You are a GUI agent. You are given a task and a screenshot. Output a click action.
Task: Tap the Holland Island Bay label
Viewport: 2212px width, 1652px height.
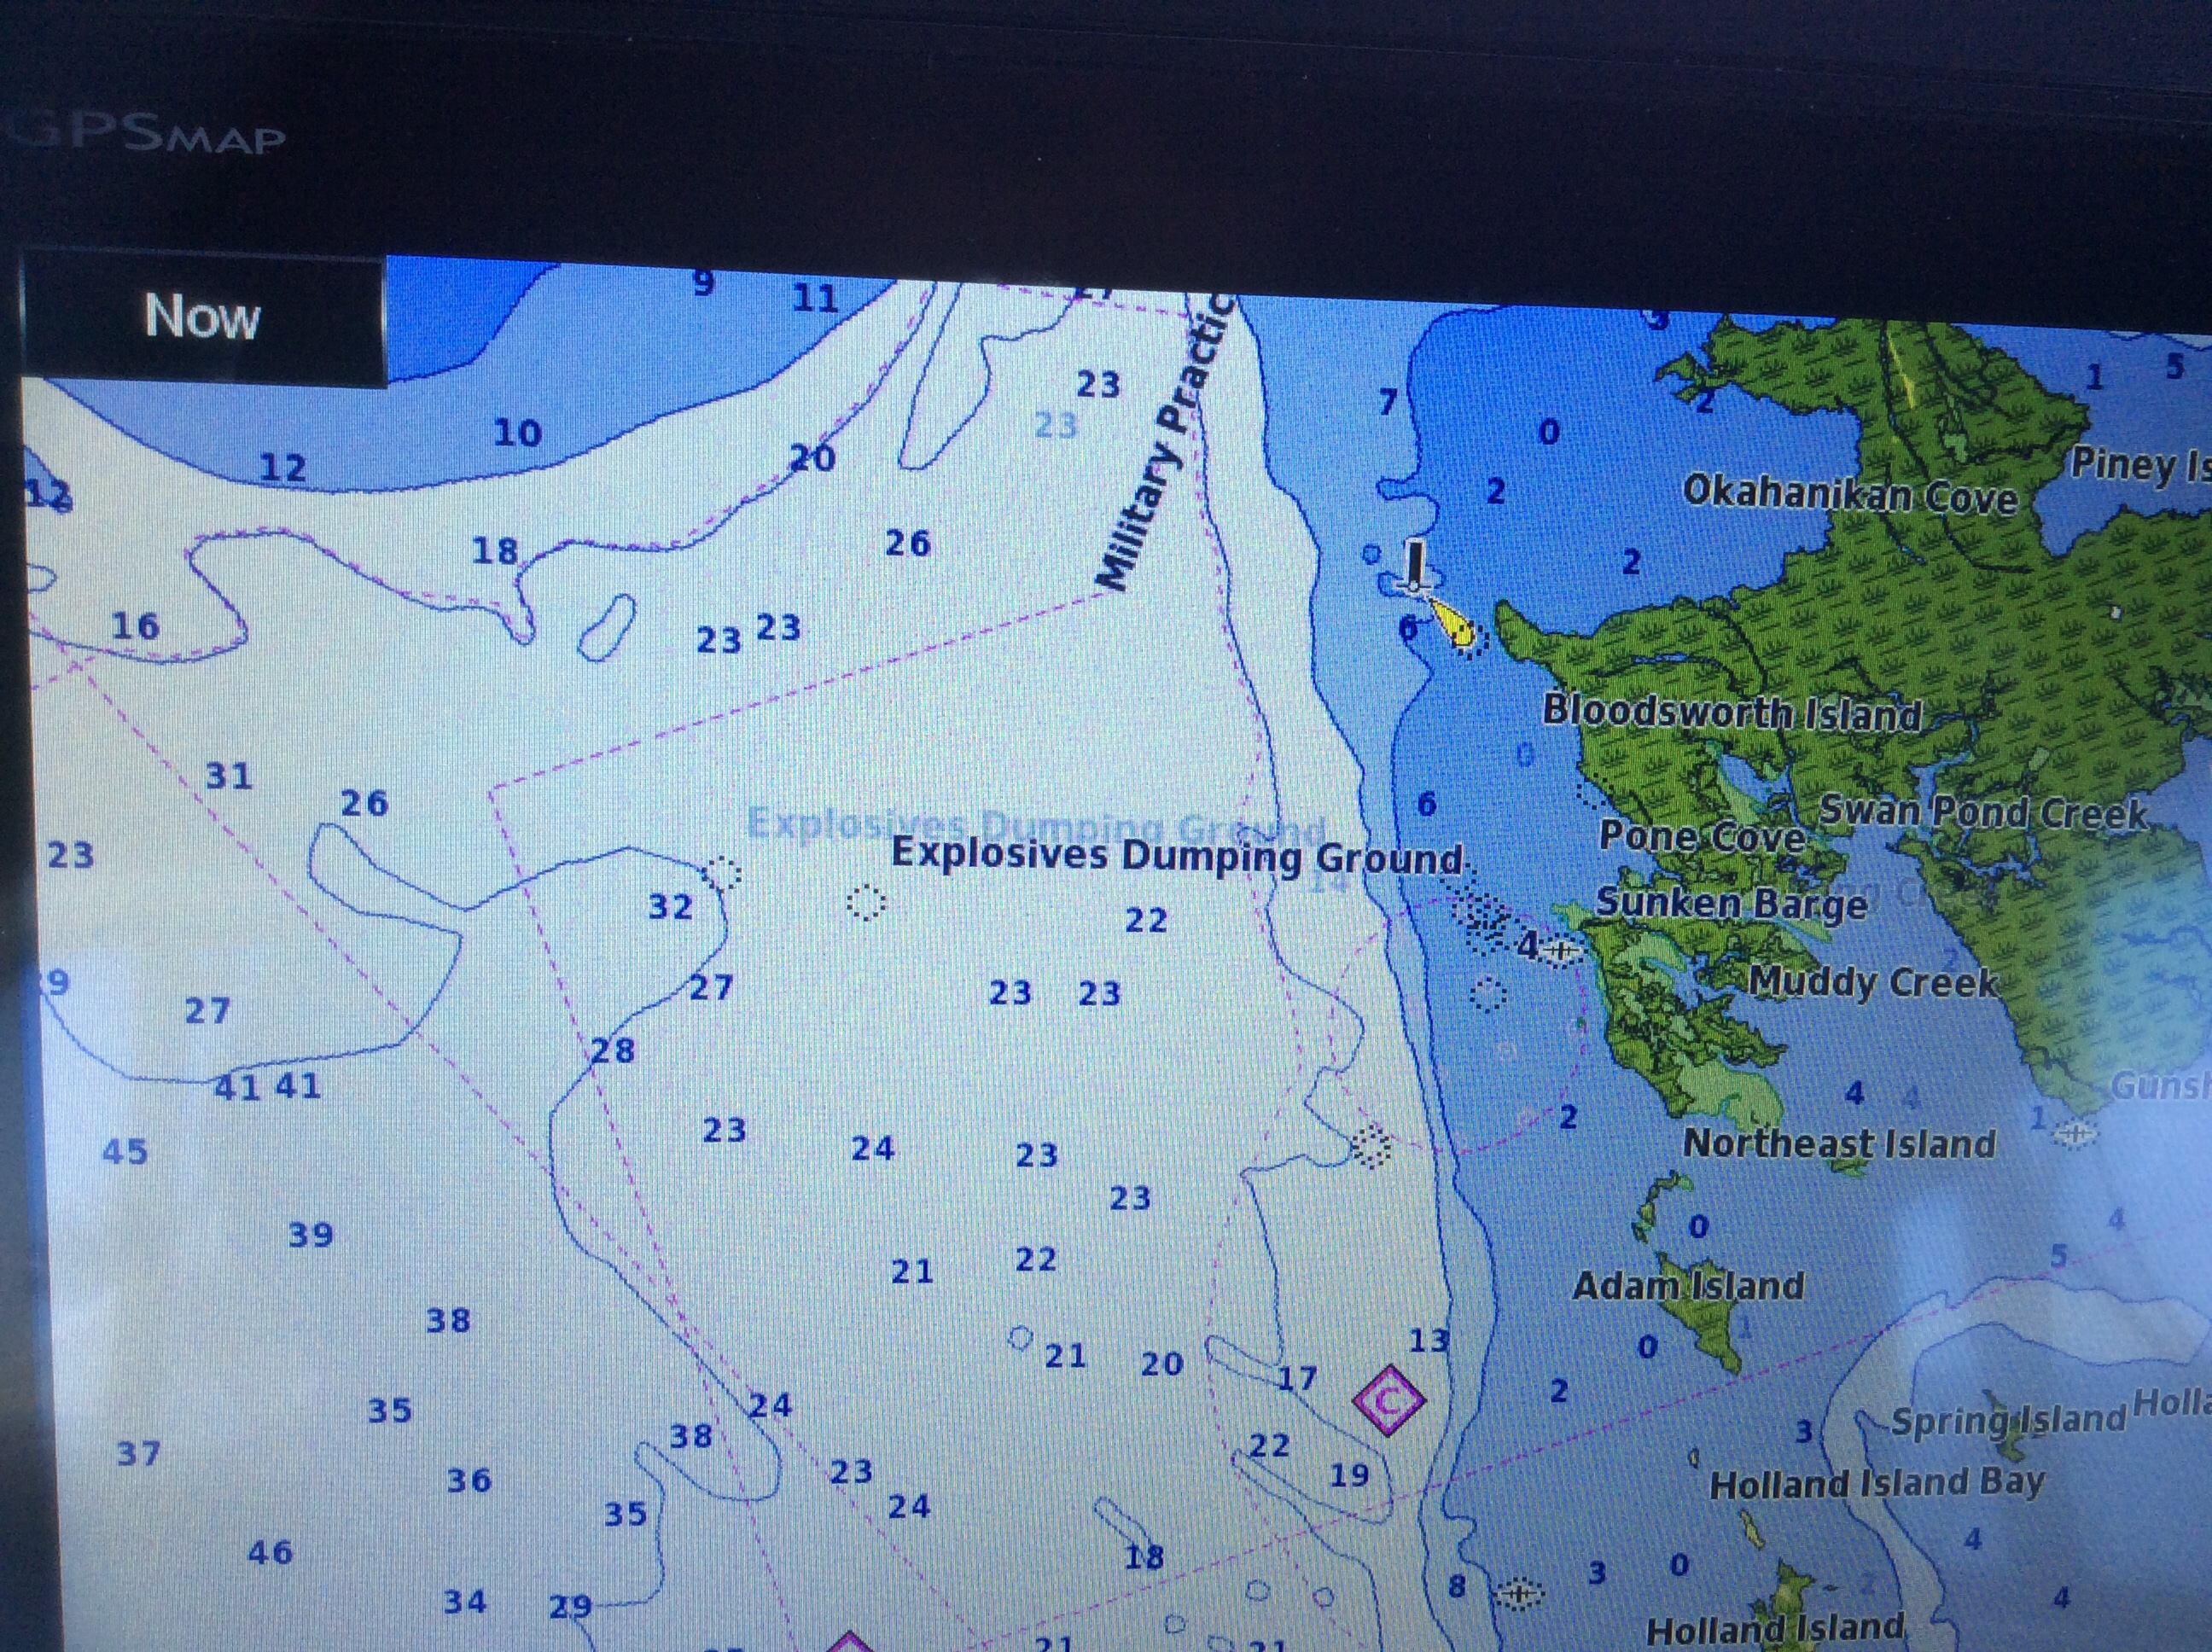(x=1876, y=1484)
